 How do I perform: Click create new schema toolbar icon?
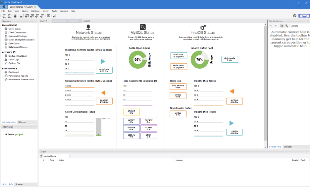[x=22, y=16]
